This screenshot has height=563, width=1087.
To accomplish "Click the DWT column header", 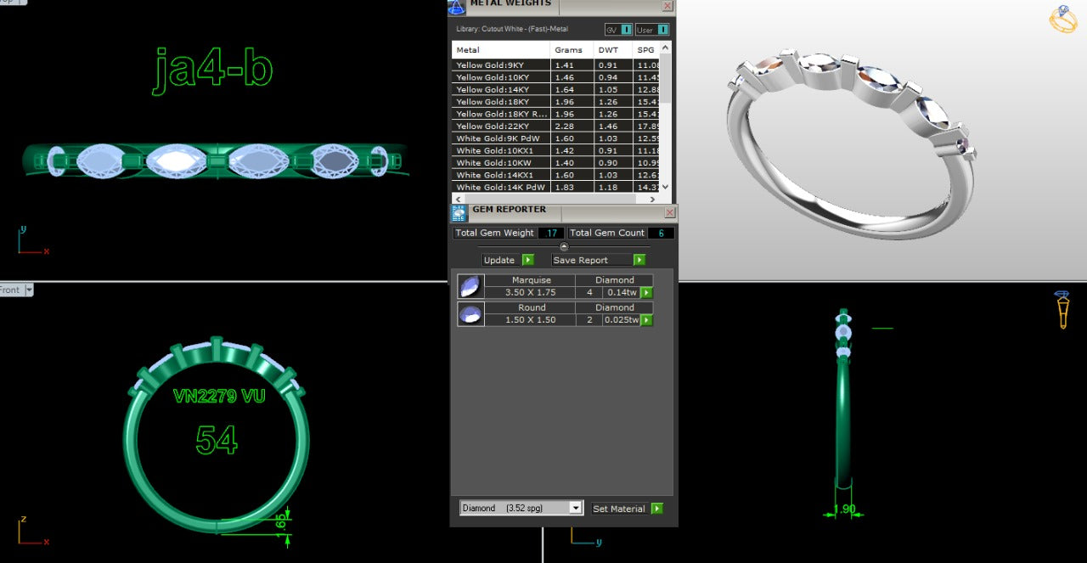I will click(x=612, y=50).
